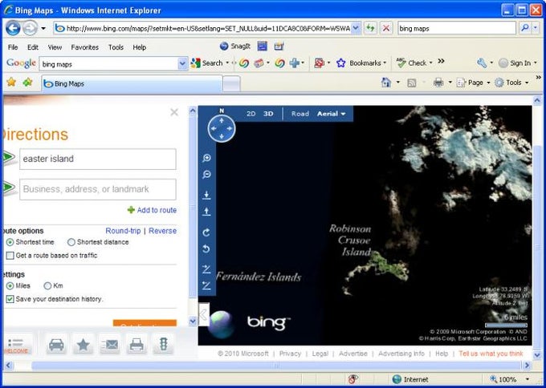Open the search provider options dropdown
This screenshot has height=388, width=546.
tap(536, 28)
